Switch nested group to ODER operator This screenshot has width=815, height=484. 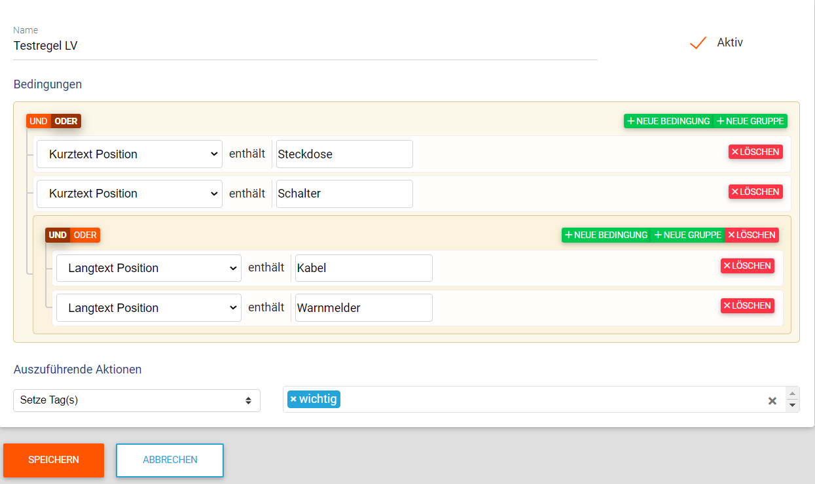pyautogui.click(x=85, y=235)
